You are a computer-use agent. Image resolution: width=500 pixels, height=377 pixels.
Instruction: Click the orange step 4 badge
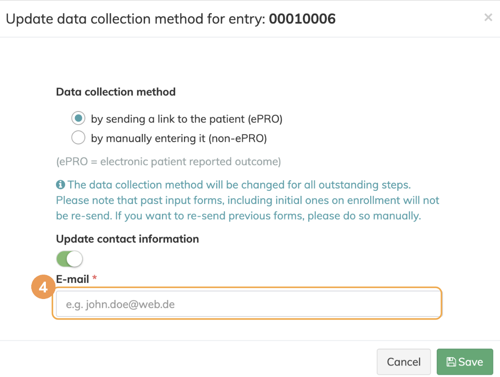43,288
